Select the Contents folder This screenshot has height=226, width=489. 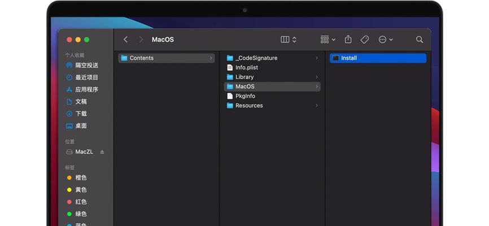point(166,58)
